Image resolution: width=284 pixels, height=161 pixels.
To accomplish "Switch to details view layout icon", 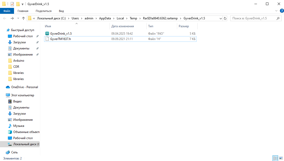I will [275, 158].
